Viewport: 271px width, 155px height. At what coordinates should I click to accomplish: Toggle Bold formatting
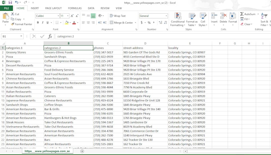[x=38, y=23]
